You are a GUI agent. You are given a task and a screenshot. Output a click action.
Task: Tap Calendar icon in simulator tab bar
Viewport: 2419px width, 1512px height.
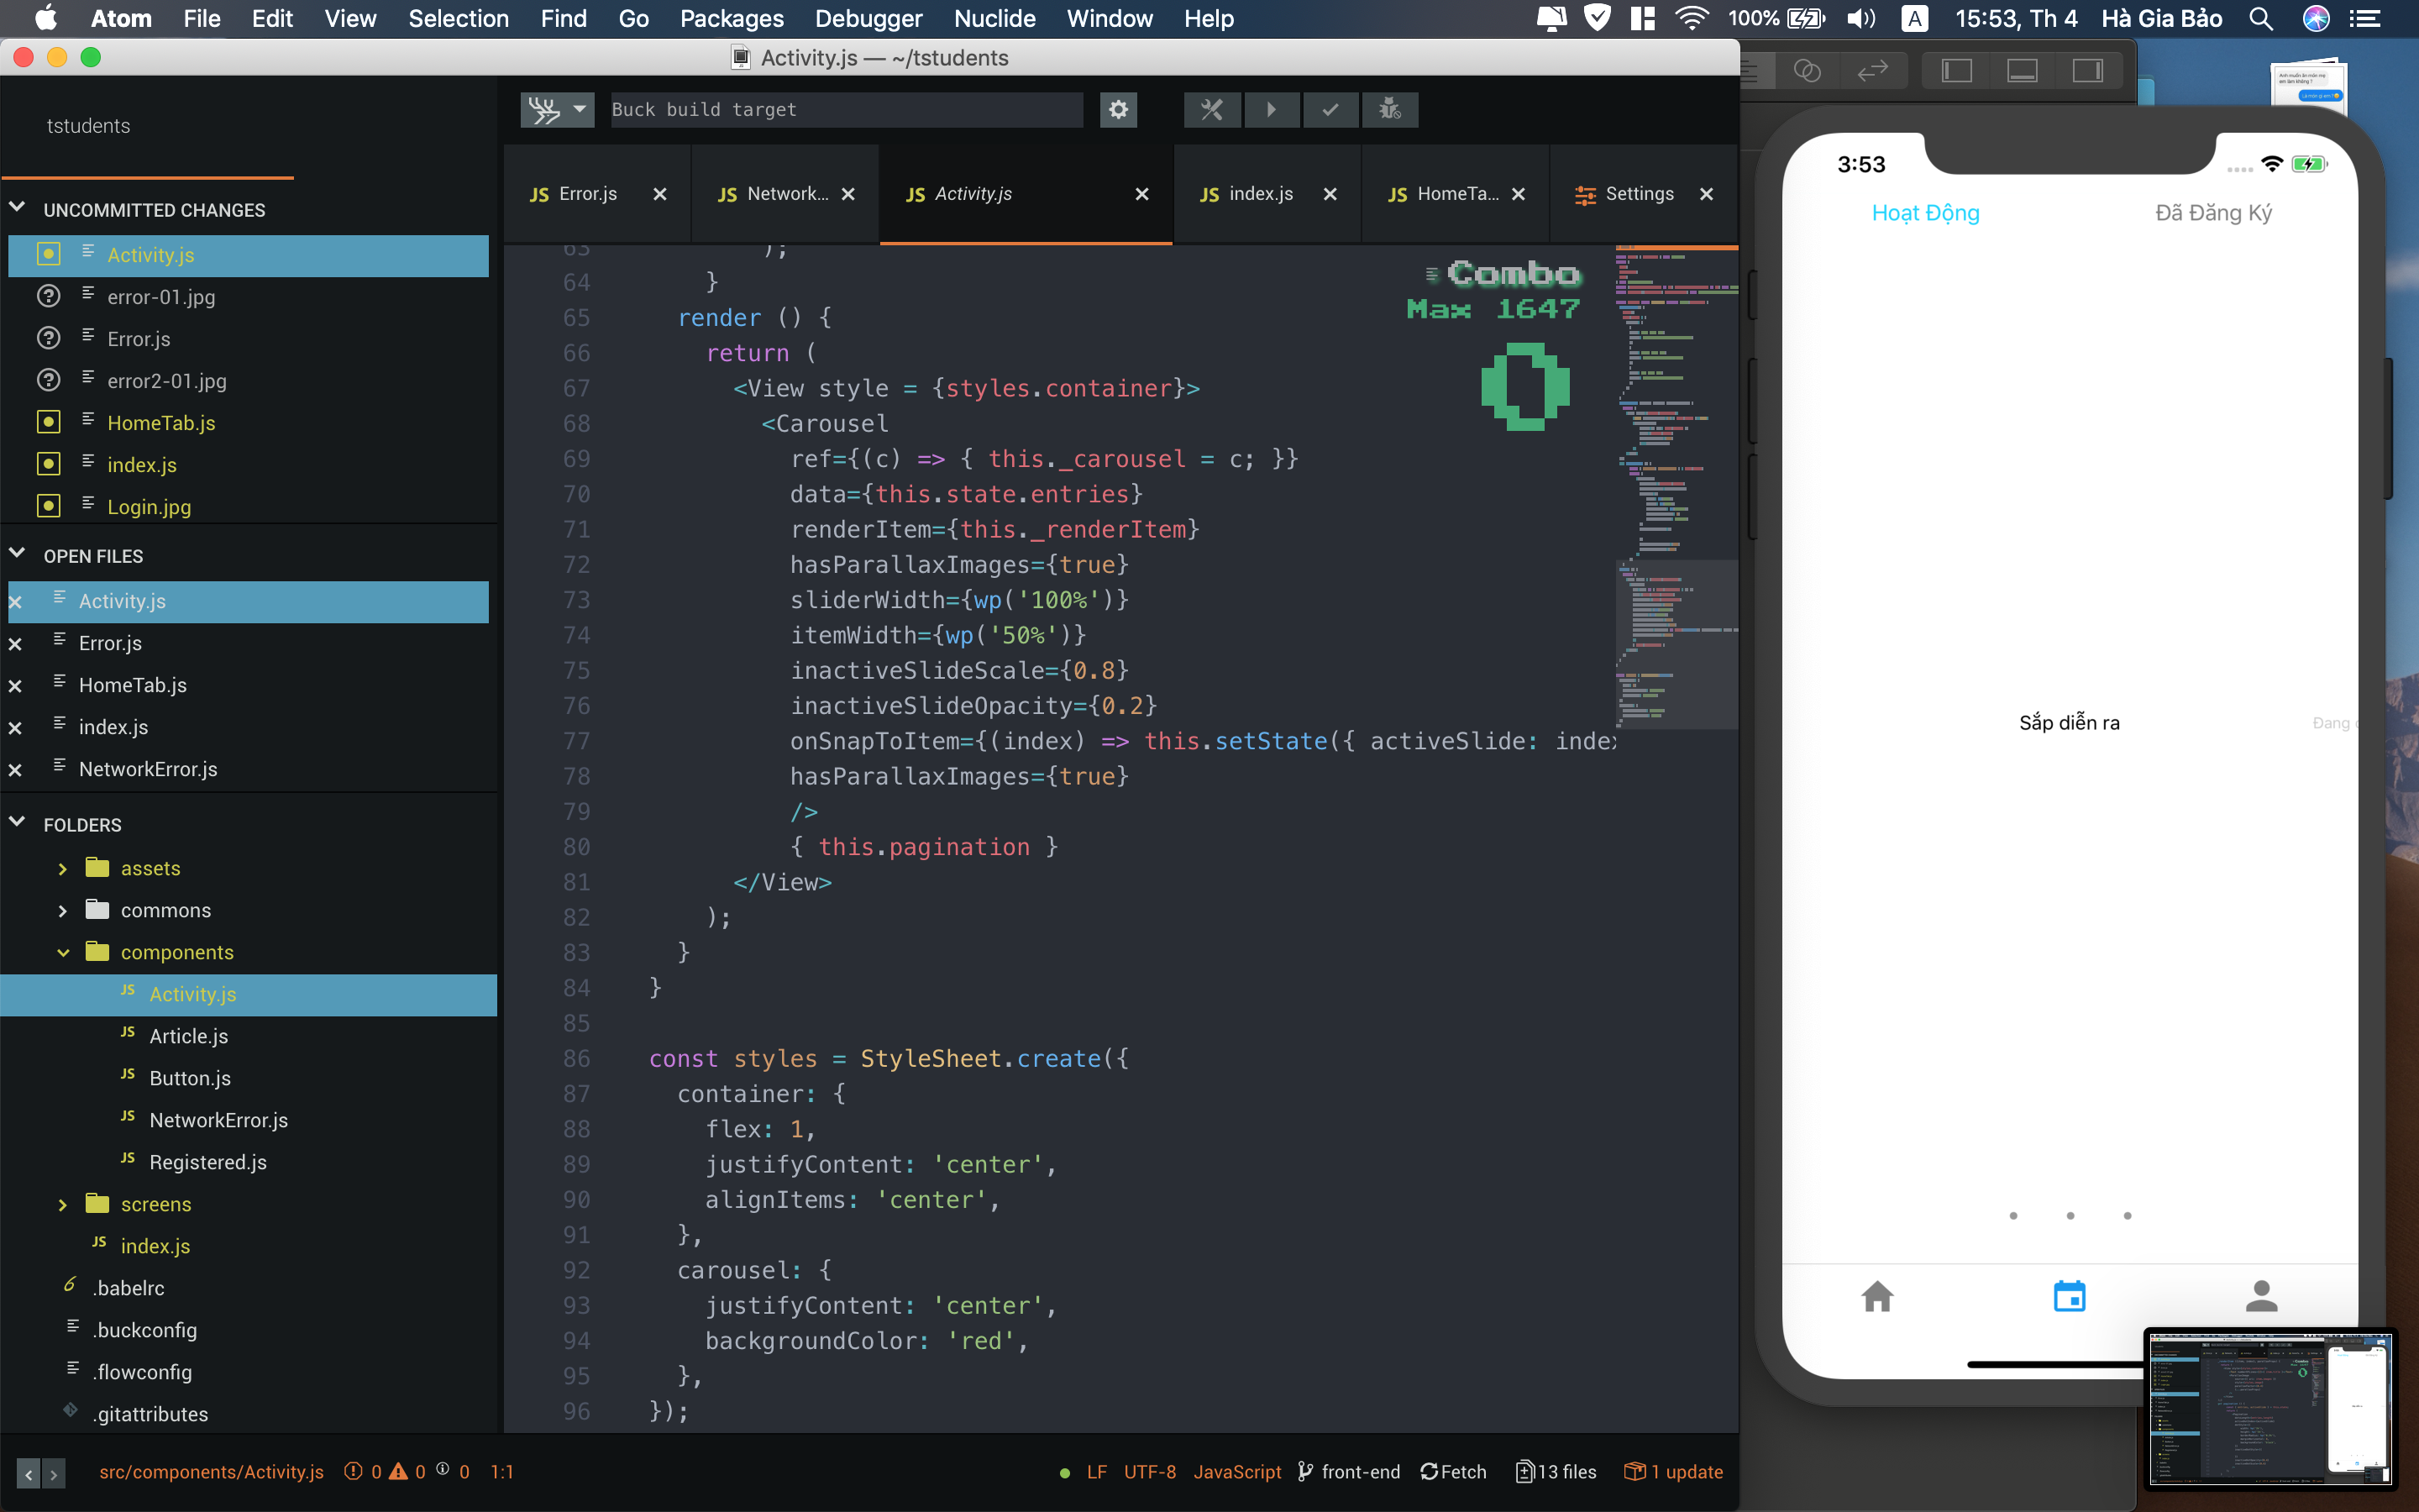[2069, 1296]
